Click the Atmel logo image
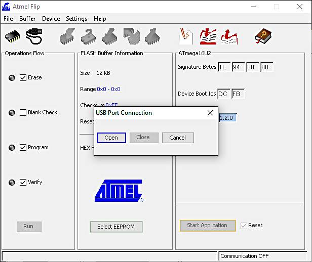This screenshot has width=312, height=262. 119,191
